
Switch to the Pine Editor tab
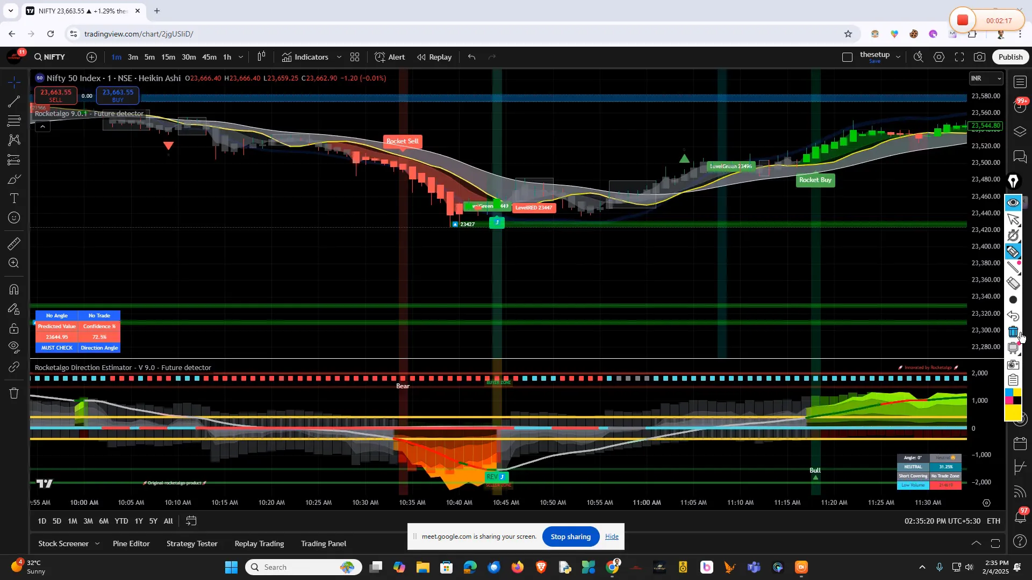[131, 543]
